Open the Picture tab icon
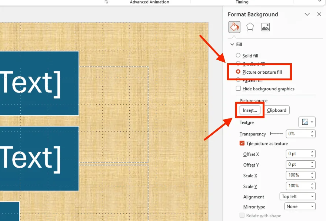Viewport: 326px width, 221px height. [x=266, y=27]
